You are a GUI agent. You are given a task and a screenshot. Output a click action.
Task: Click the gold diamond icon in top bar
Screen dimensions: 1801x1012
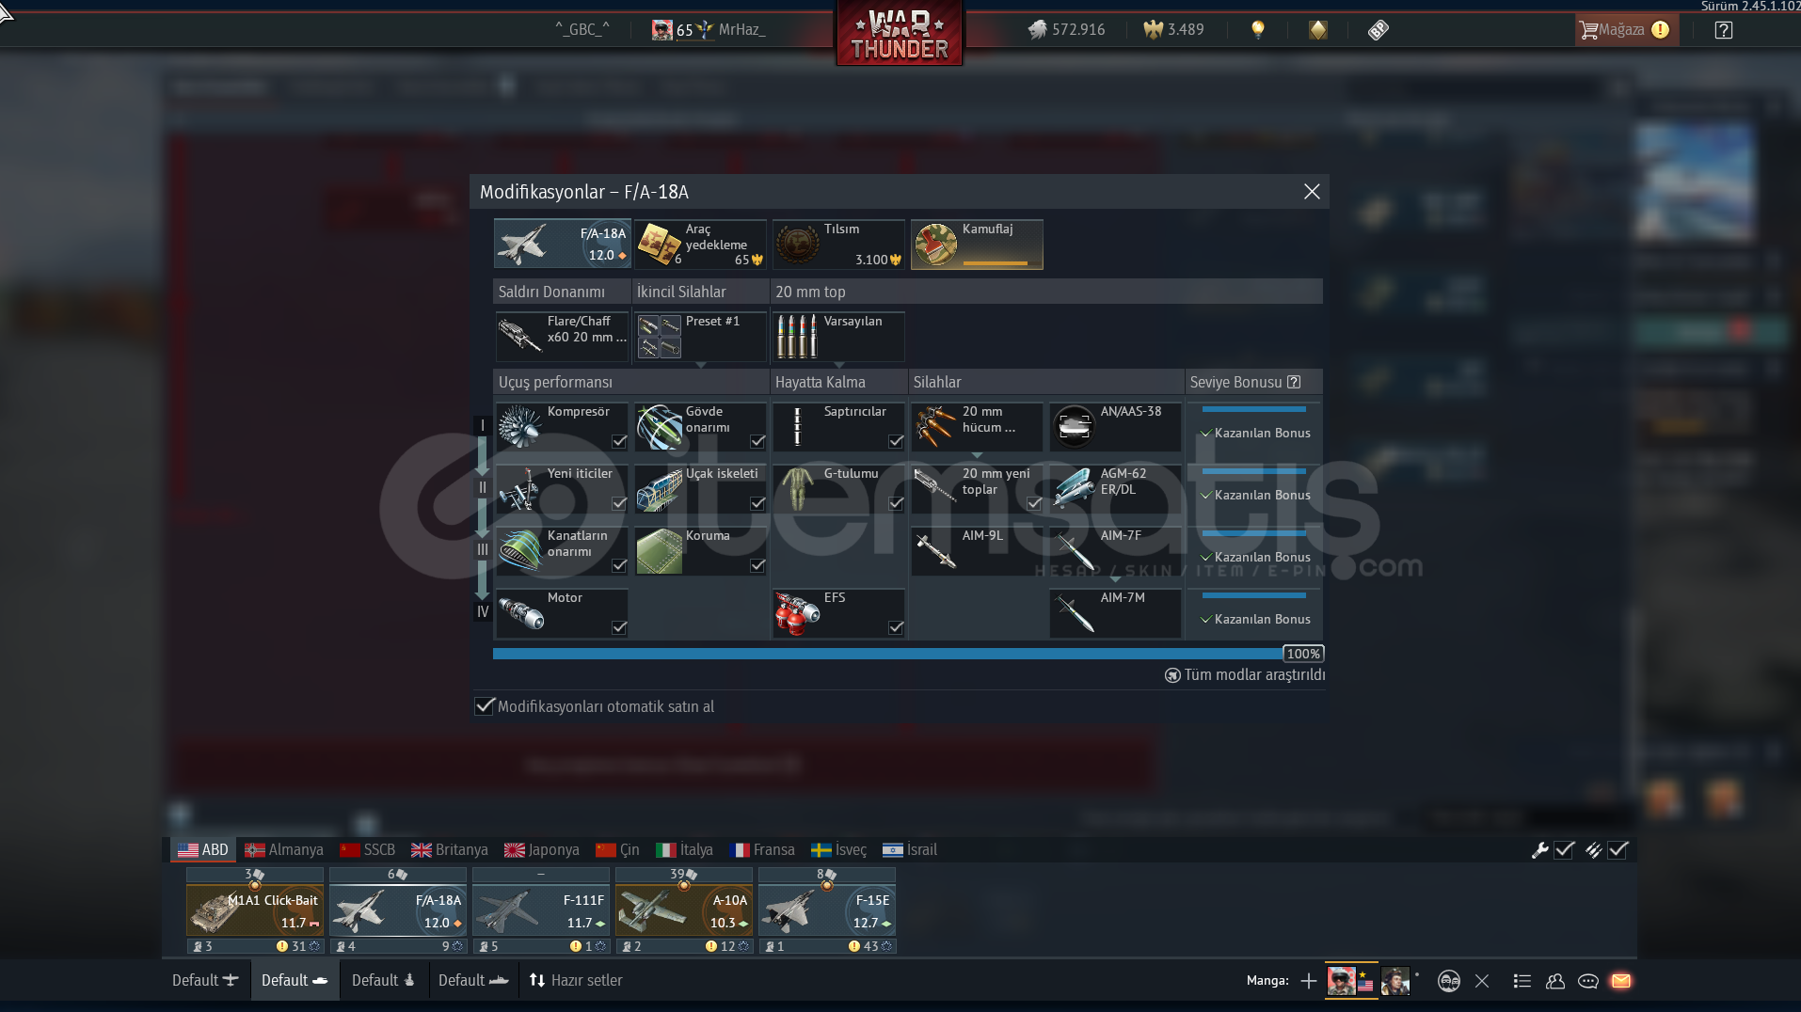(x=1317, y=29)
